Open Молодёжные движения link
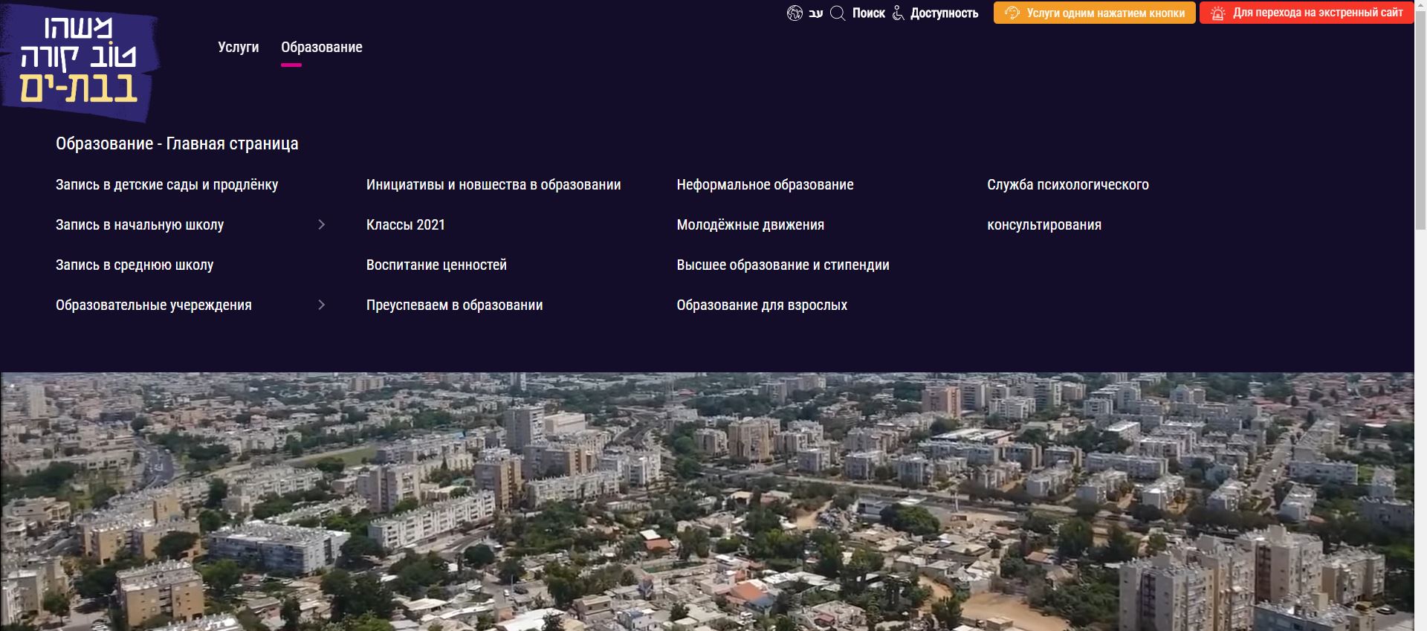Screen dimensions: 1427x631 coord(750,225)
